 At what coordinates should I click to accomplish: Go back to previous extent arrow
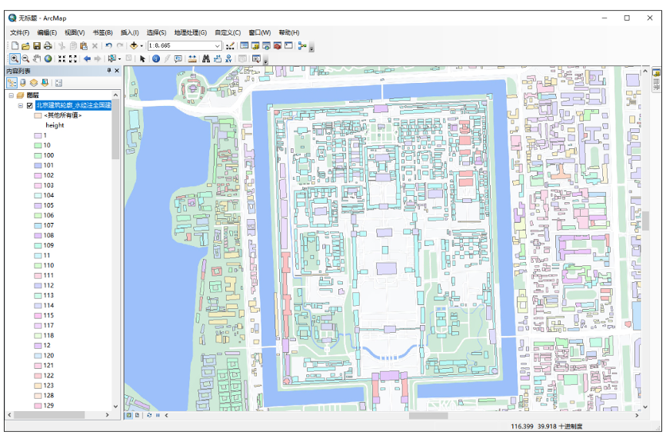coord(87,58)
